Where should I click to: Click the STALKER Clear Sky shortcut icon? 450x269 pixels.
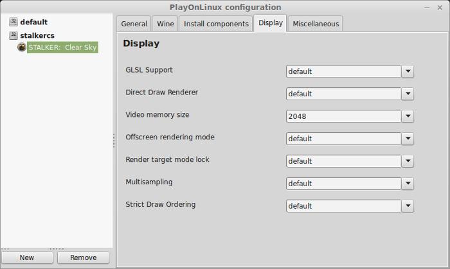(x=22, y=48)
